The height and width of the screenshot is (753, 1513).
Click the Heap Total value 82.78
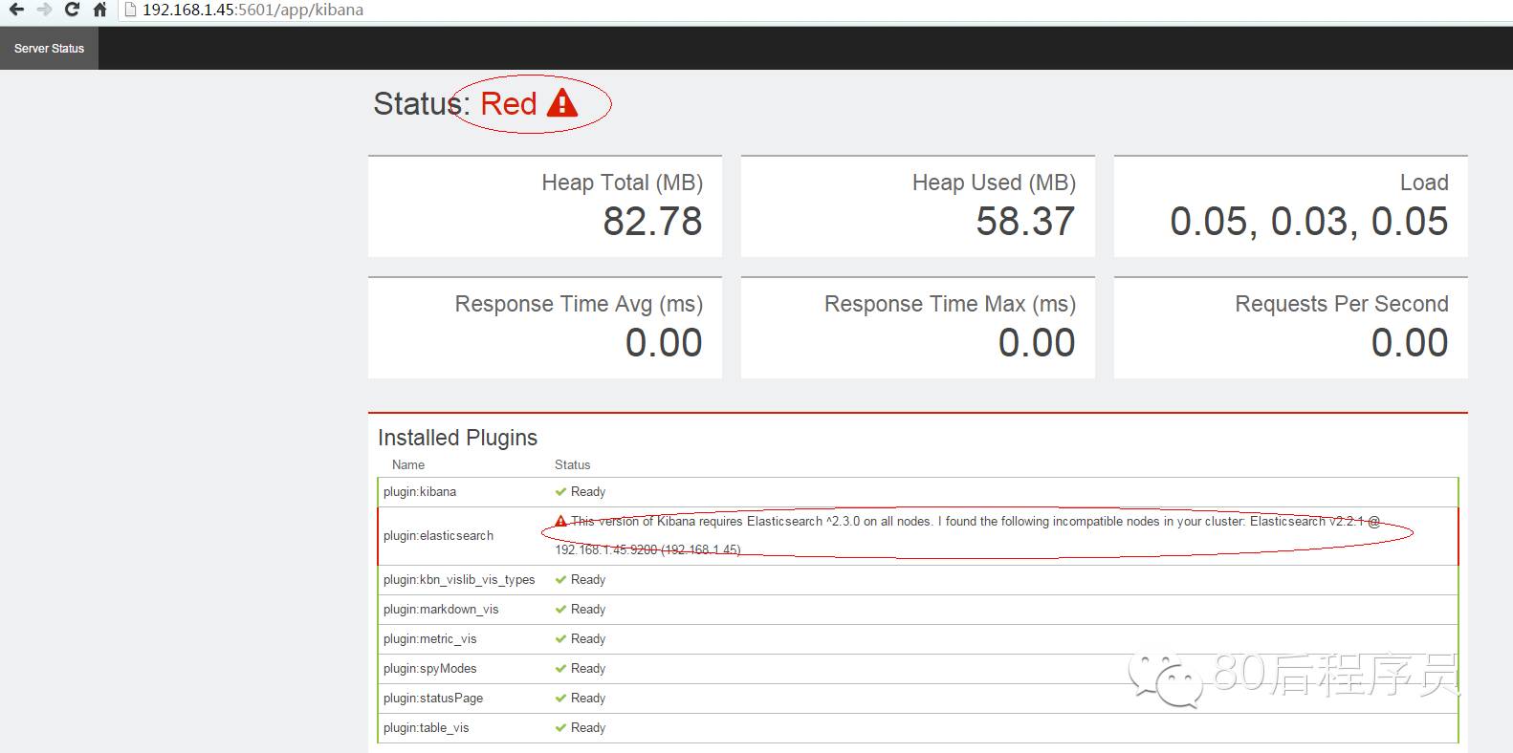[652, 222]
